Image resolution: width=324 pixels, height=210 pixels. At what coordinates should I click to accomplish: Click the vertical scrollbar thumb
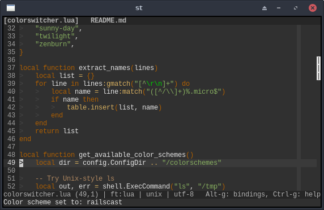pos(318,68)
